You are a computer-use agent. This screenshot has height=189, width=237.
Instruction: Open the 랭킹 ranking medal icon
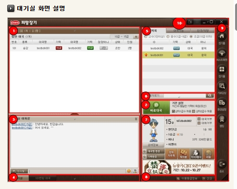[x=222, y=119]
